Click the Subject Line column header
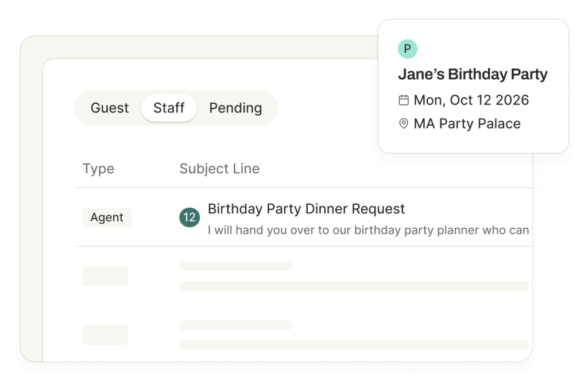 [219, 169]
